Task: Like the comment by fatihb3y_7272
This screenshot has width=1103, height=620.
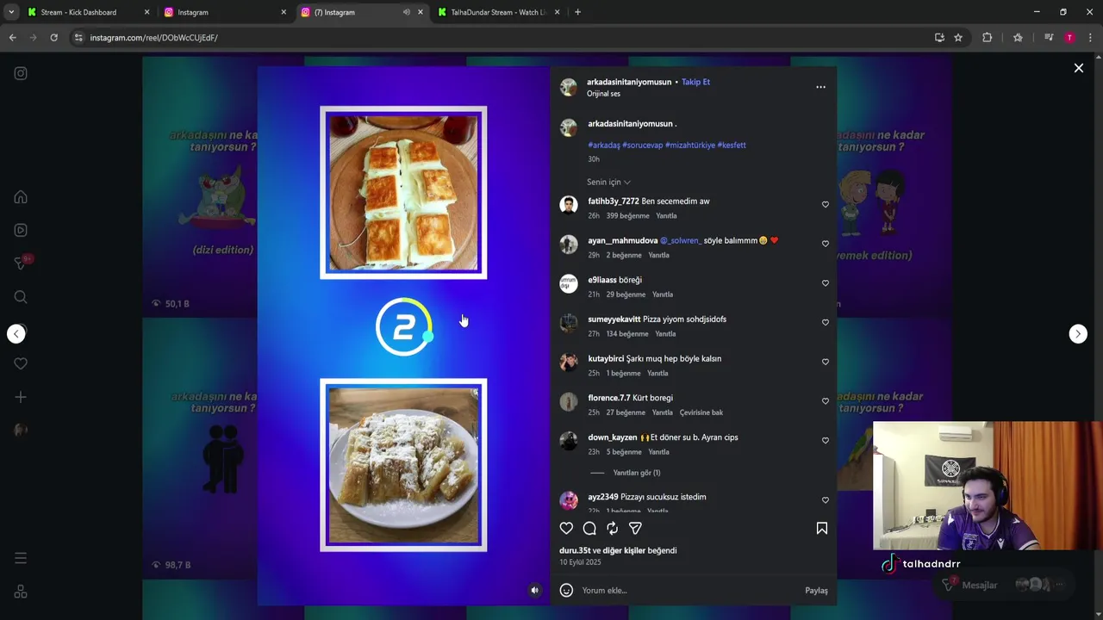Action: pos(825,205)
